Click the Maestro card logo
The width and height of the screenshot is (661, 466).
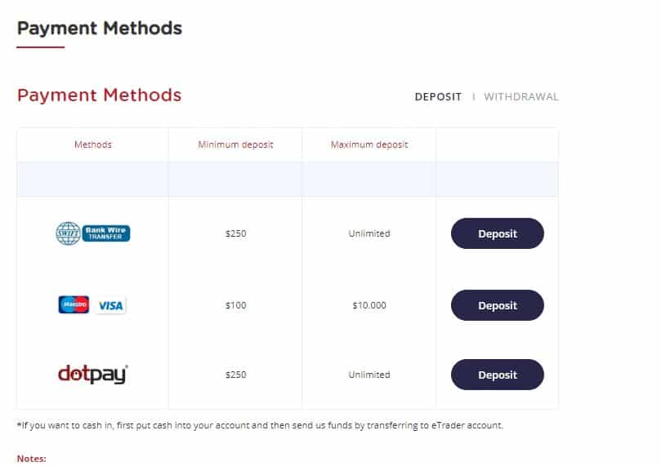(x=74, y=304)
